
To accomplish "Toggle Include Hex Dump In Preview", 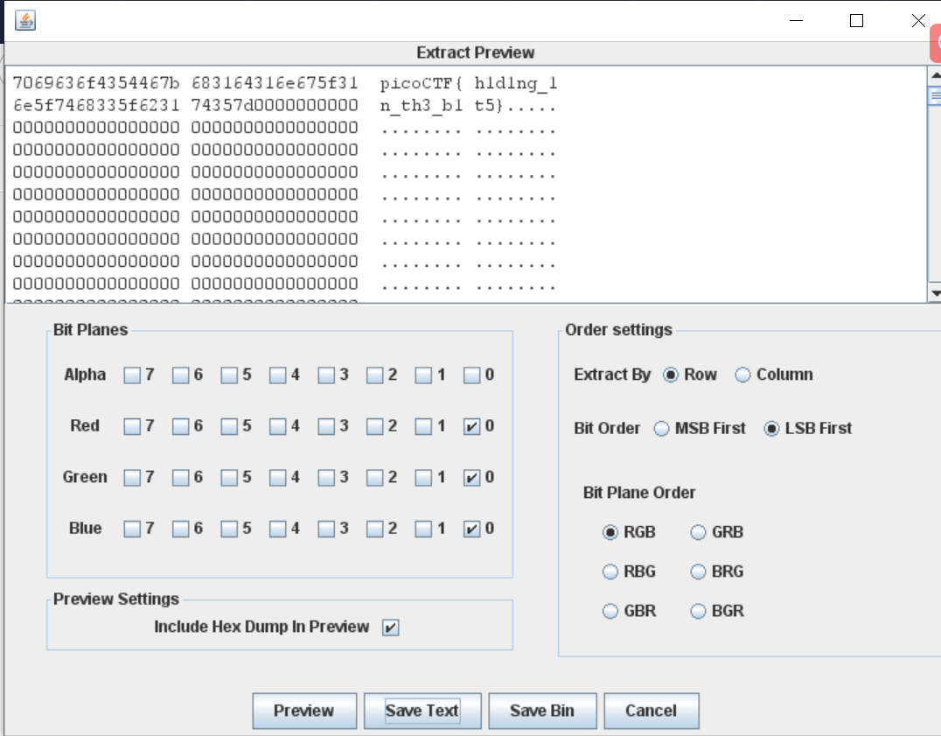I will [x=390, y=627].
